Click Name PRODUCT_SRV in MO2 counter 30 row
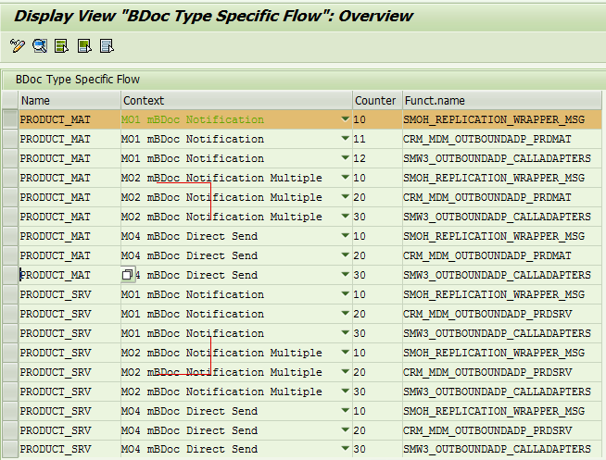This screenshot has width=606, height=460. [56, 392]
